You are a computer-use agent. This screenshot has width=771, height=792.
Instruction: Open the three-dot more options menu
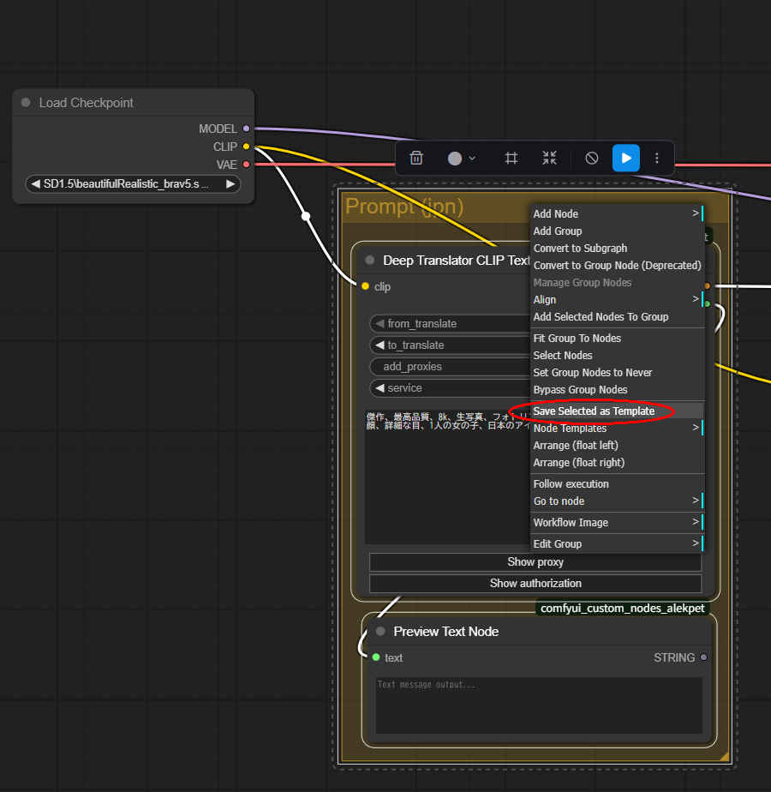coord(657,159)
